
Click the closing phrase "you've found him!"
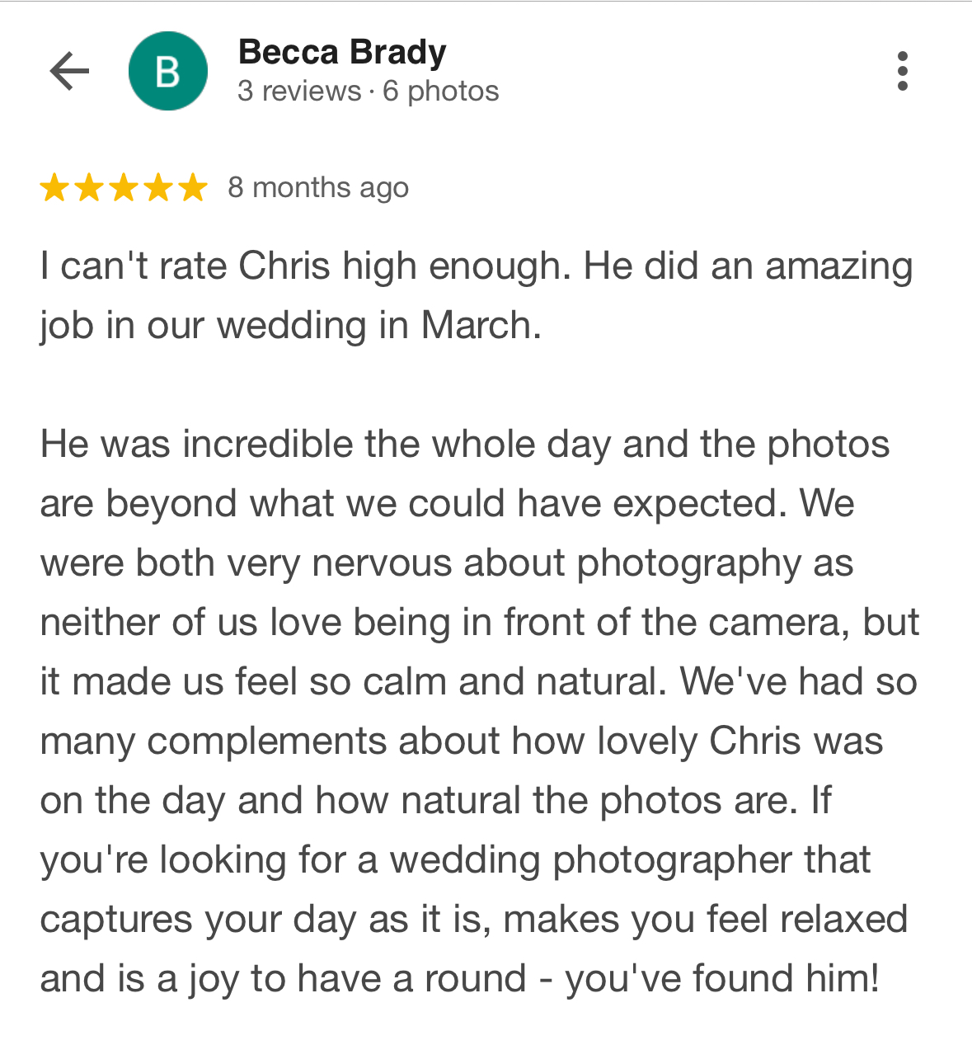[722, 979]
